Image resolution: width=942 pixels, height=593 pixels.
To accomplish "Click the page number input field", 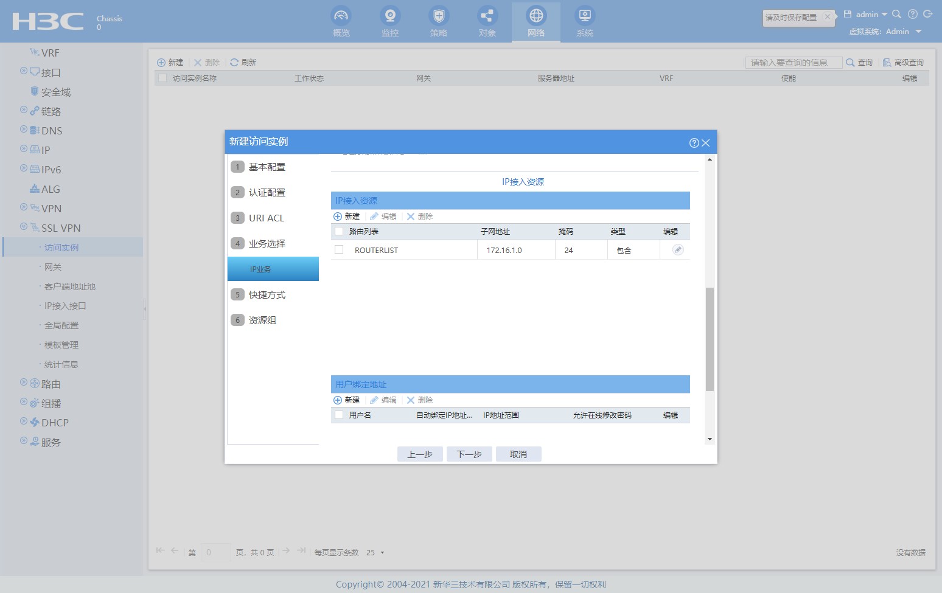I will click(x=215, y=552).
